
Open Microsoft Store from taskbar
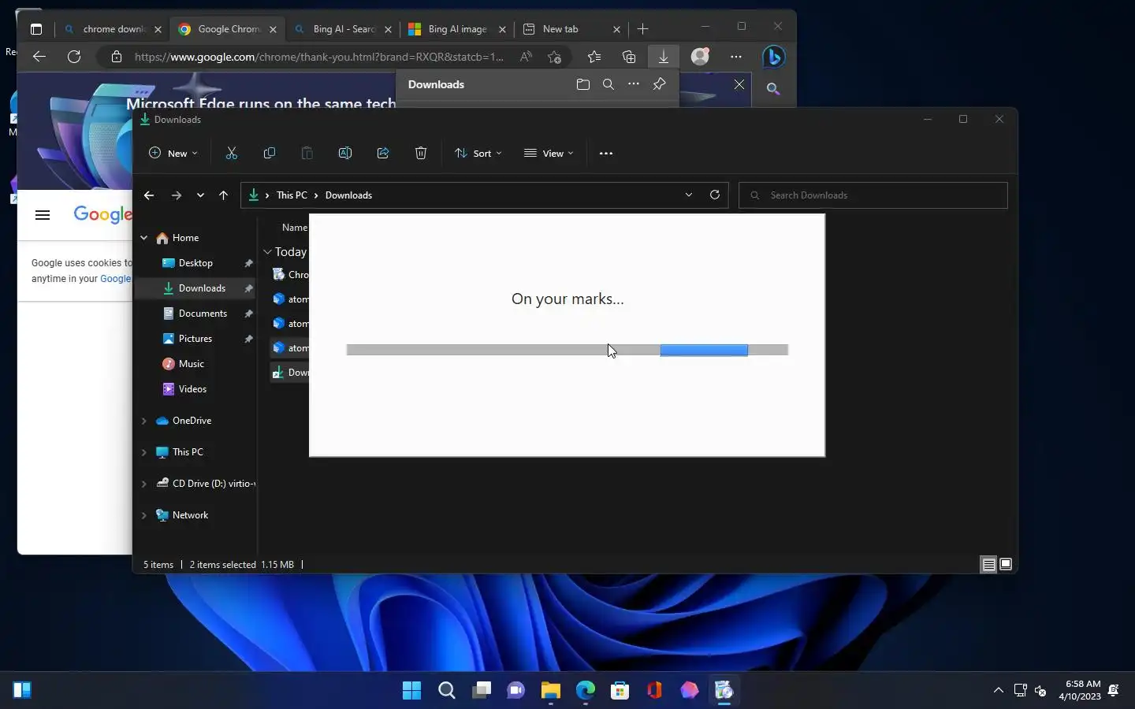click(620, 691)
